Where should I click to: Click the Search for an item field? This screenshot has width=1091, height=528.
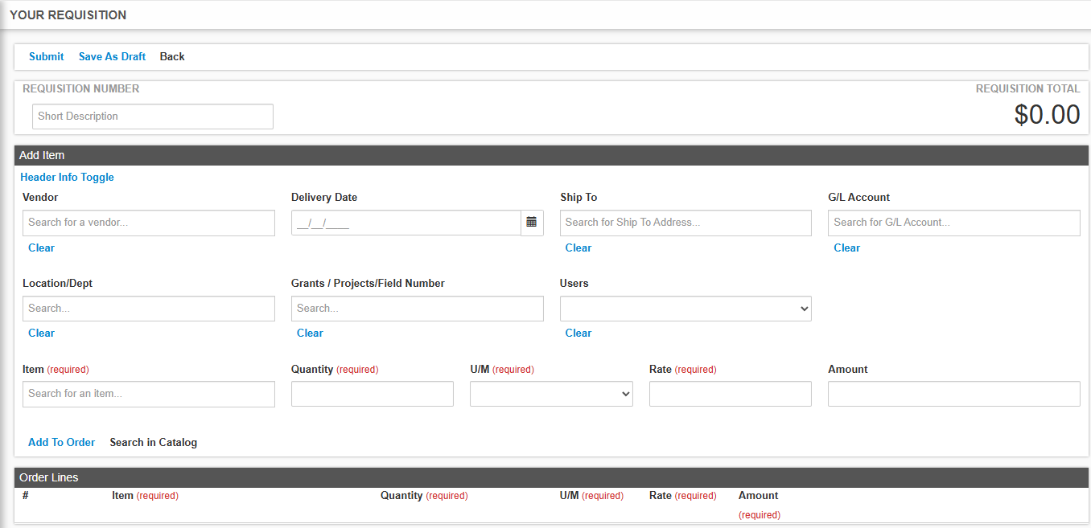[148, 393]
